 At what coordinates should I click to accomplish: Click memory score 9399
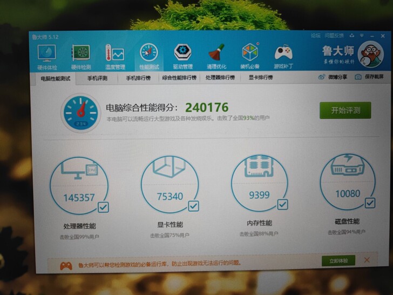click(x=259, y=195)
